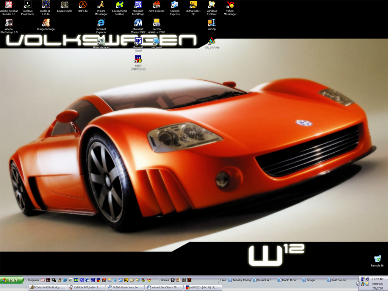This screenshot has width=388, height=291.
Task: Click AIM running man in system tray
Action: point(363,284)
